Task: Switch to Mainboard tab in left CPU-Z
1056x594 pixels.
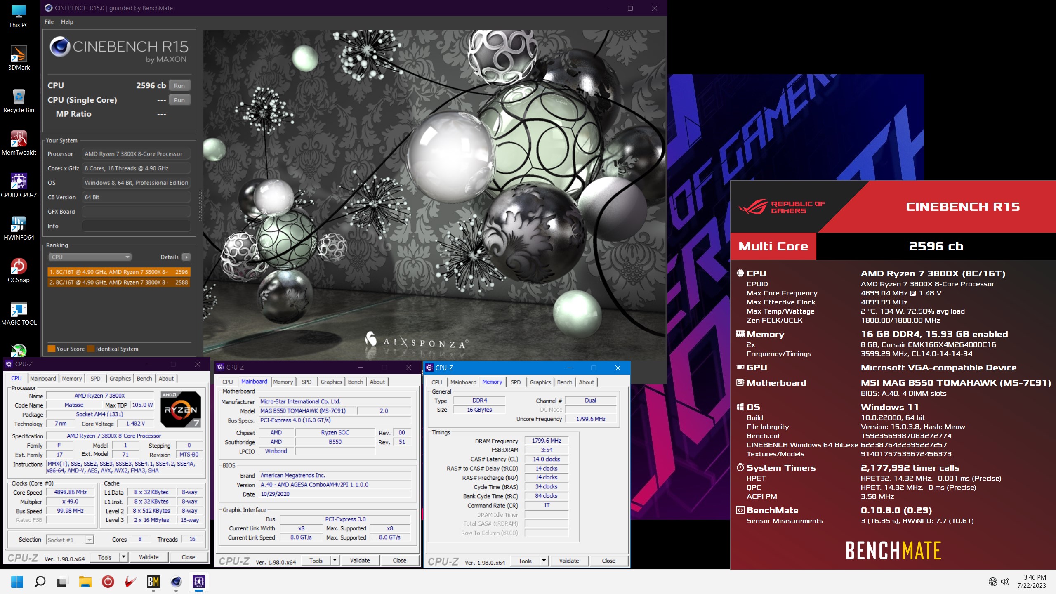Action: [43, 378]
